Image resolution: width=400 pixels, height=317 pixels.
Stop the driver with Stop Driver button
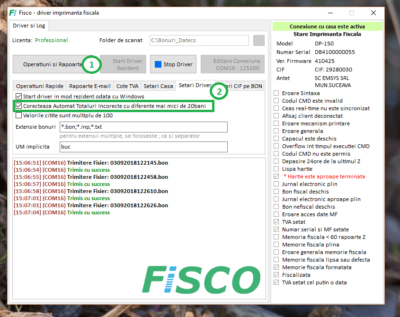pos(173,64)
